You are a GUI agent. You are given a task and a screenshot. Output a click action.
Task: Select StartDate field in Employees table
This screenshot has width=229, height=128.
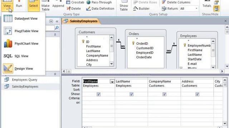[195, 59]
